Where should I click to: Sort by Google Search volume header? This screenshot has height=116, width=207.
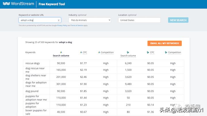(61, 56)
